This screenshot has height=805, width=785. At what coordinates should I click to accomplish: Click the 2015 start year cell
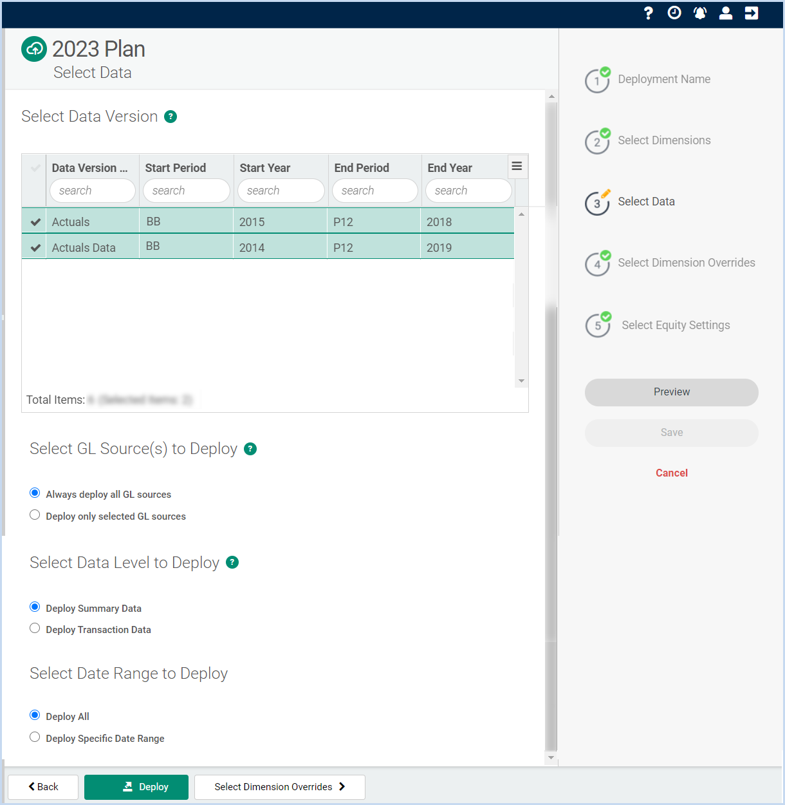click(x=281, y=222)
